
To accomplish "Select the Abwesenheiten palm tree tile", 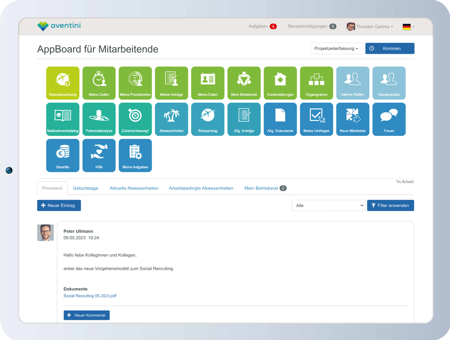I will (171, 119).
